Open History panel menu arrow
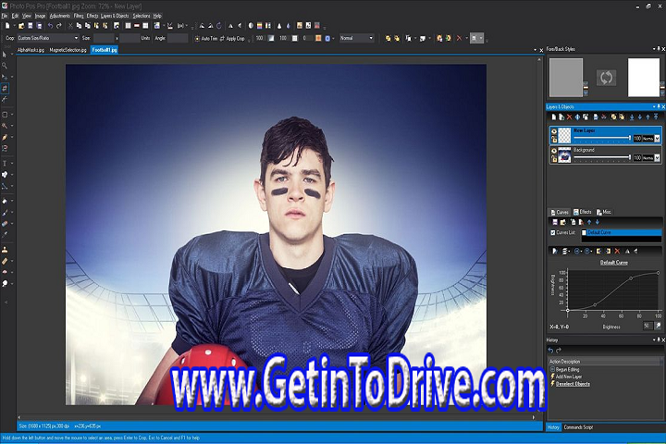 click(654, 339)
